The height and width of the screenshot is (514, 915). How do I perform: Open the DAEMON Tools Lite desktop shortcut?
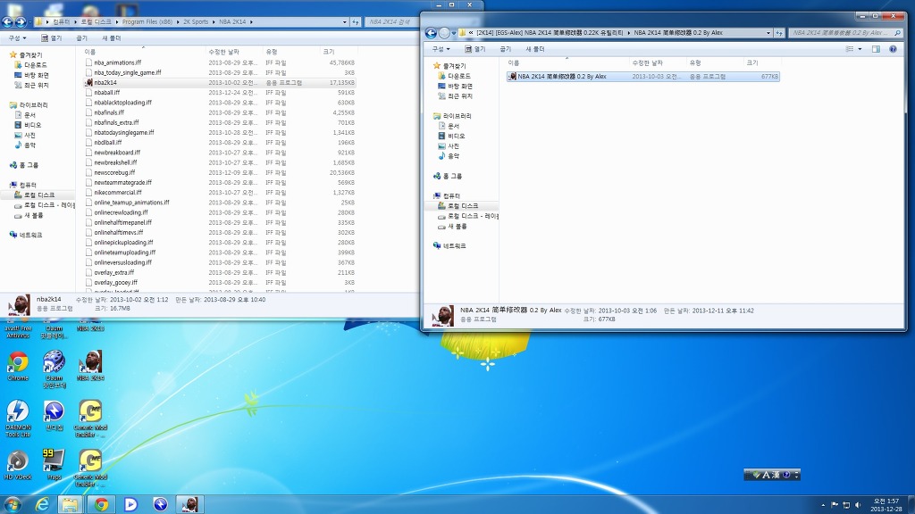18,412
